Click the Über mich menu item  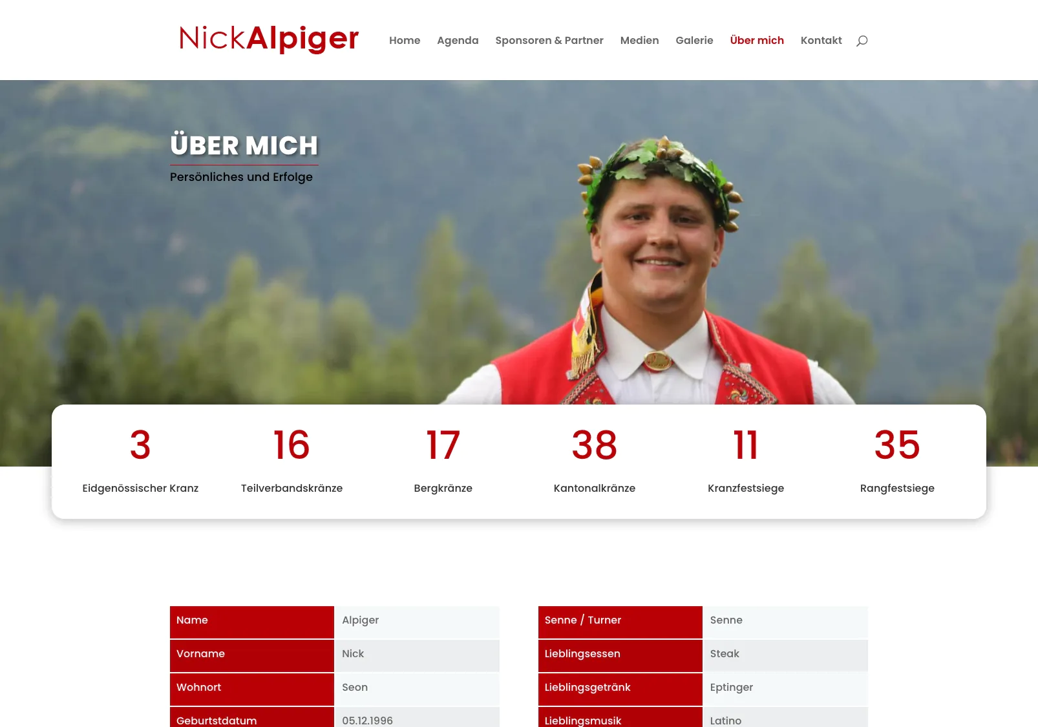tap(757, 40)
